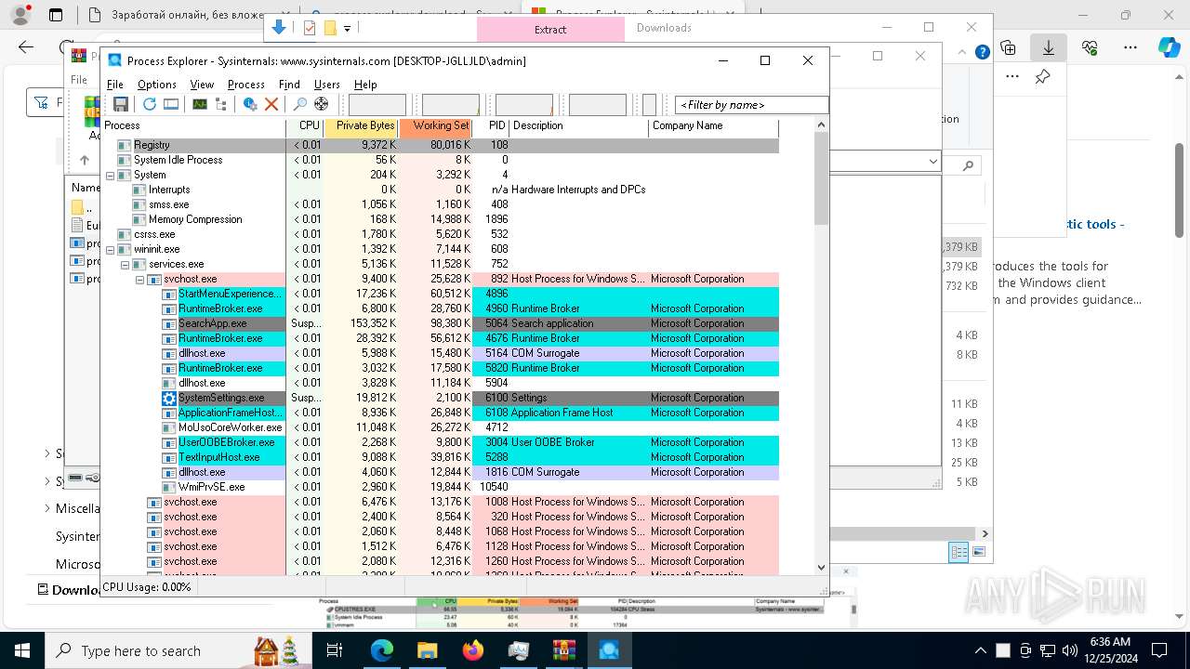Select the csrss.exe process row
This screenshot has width=1190, height=669.
[441, 234]
